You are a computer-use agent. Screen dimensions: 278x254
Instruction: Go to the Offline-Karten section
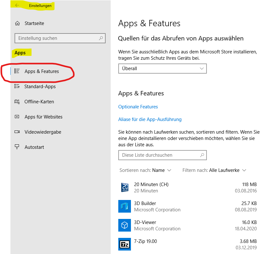pos(39,102)
